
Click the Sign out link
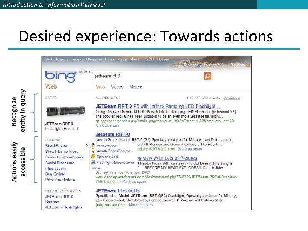tap(216, 65)
